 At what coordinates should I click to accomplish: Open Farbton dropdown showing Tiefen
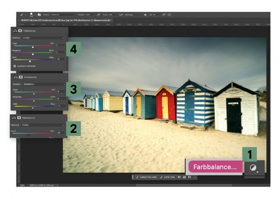[x=43, y=125]
